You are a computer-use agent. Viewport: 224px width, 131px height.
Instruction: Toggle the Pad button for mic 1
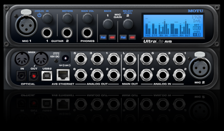point(103,37)
